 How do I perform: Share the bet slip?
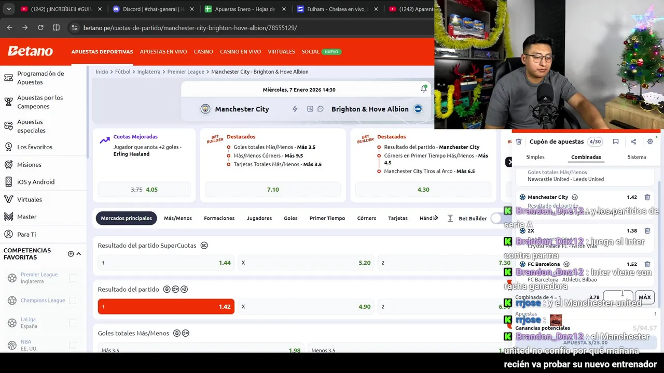pyautogui.click(x=633, y=141)
